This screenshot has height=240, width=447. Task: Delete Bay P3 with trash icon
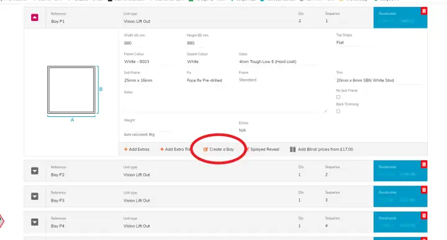[x=424, y=190]
